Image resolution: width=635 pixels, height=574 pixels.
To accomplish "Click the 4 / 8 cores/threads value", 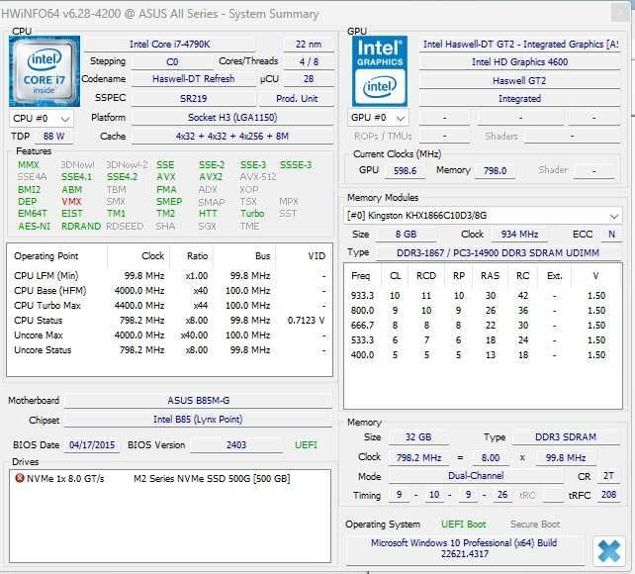I will (x=309, y=61).
